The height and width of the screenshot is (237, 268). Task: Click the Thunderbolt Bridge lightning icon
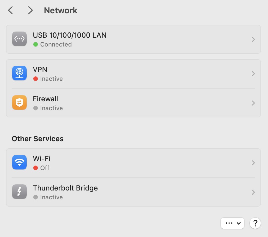(19, 192)
